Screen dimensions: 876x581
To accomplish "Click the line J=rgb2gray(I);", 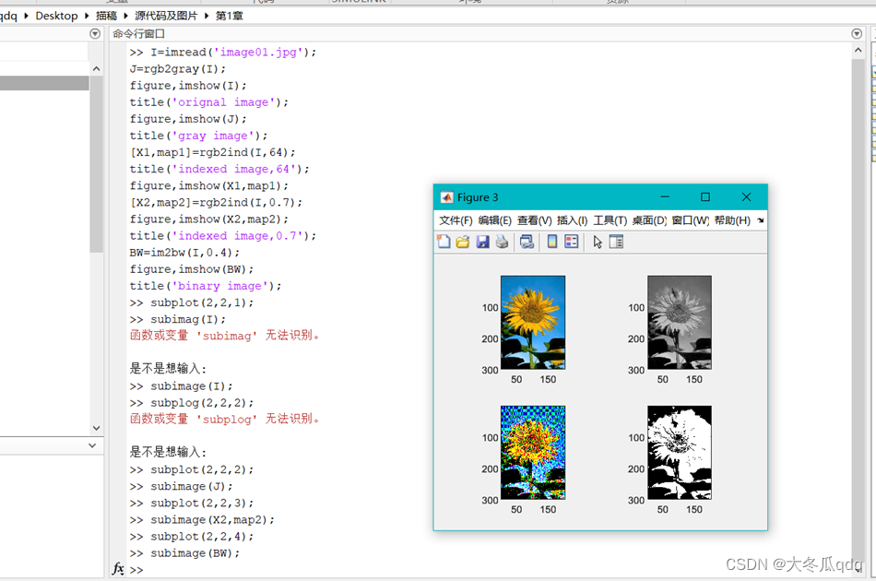I will [178, 69].
